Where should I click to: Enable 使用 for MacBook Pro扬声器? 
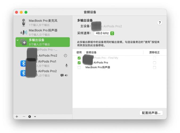(x=79, y=67)
